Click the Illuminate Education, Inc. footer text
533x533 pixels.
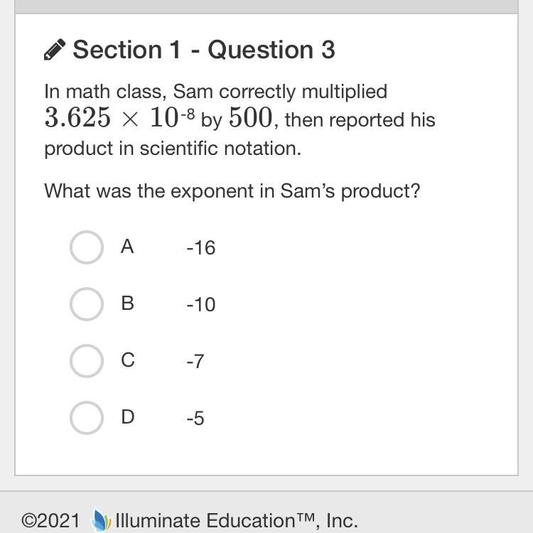[x=236, y=521]
